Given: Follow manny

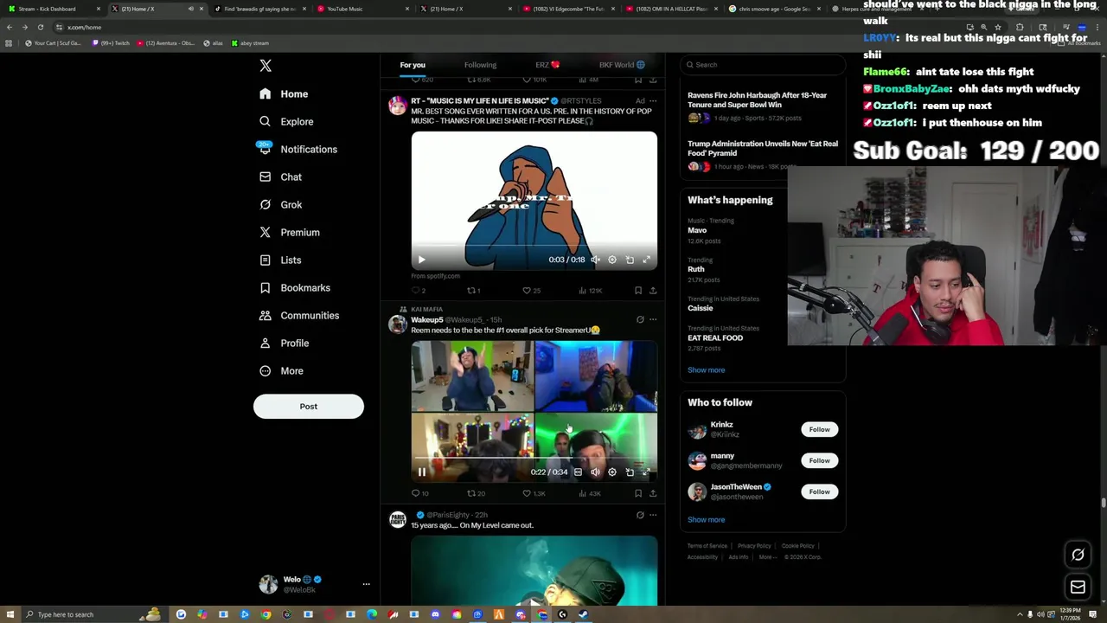Looking at the screenshot, I should pyautogui.click(x=819, y=460).
